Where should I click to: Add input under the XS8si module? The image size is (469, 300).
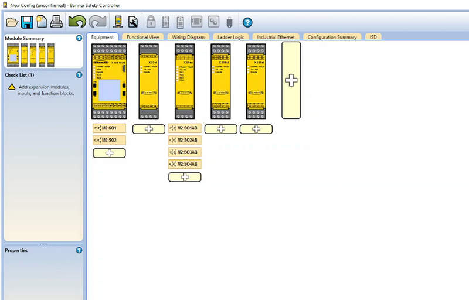point(149,129)
